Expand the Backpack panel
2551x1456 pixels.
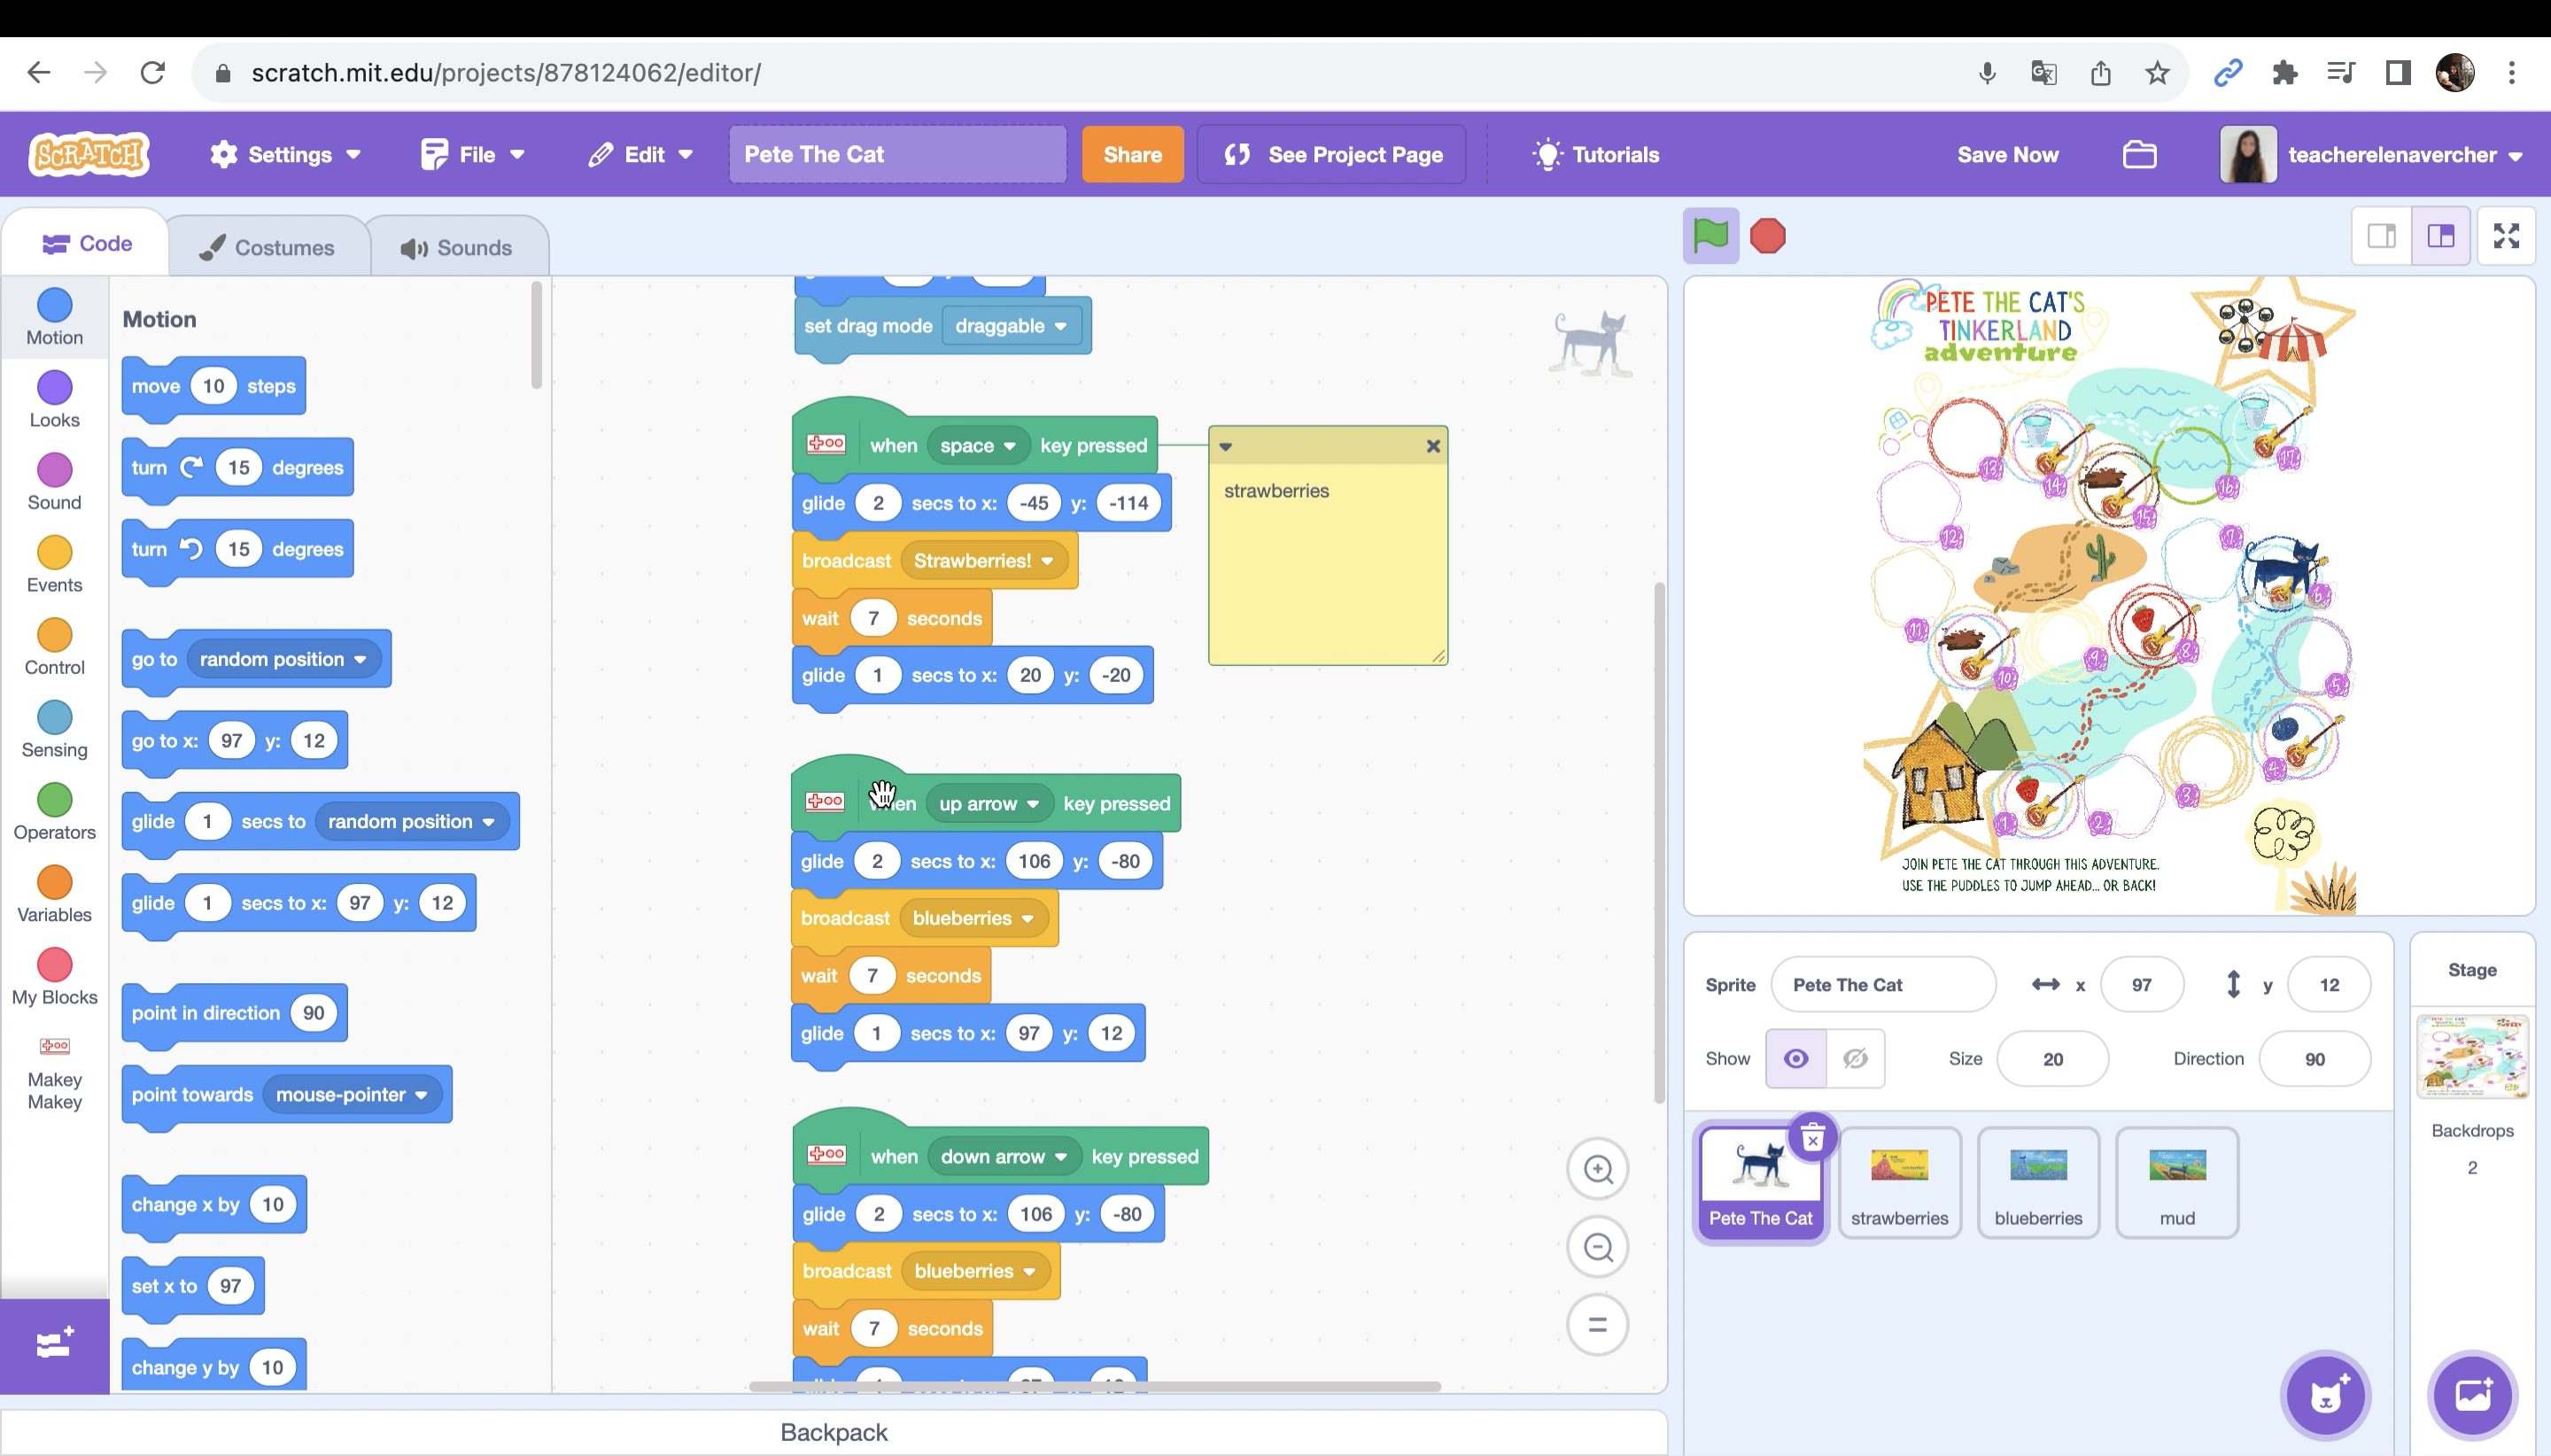click(833, 1433)
